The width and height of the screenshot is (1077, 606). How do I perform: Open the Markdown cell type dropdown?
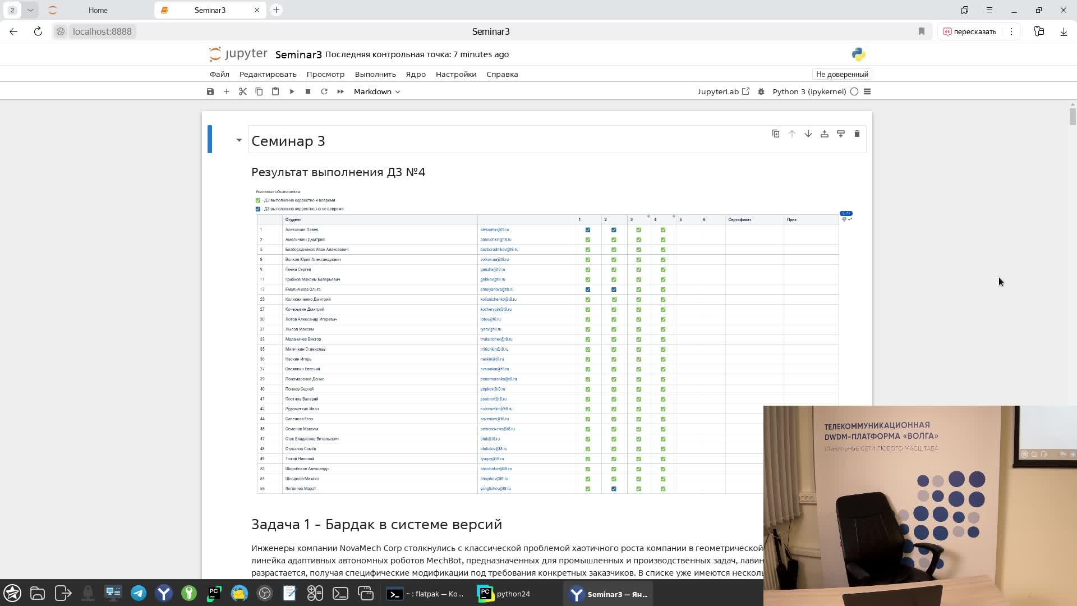(x=377, y=91)
